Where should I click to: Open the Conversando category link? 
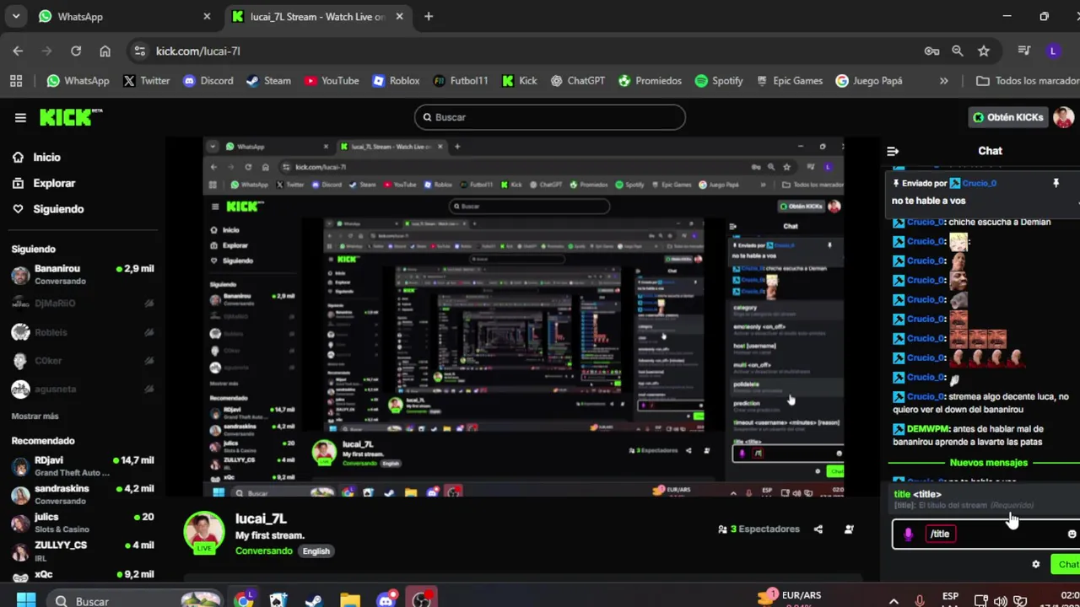264,551
